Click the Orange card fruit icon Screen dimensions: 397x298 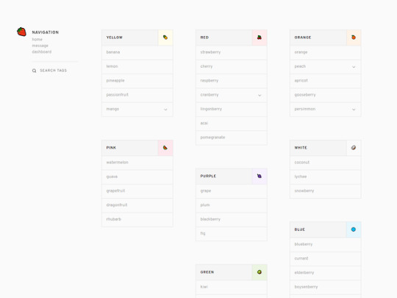pyautogui.click(x=354, y=38)
